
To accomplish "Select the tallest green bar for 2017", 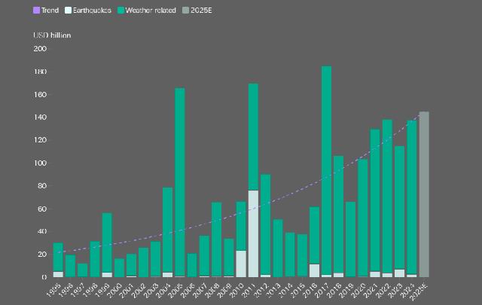I will 326,170.
